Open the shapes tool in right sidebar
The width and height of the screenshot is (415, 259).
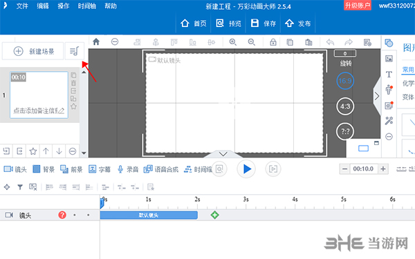point(389,43)
